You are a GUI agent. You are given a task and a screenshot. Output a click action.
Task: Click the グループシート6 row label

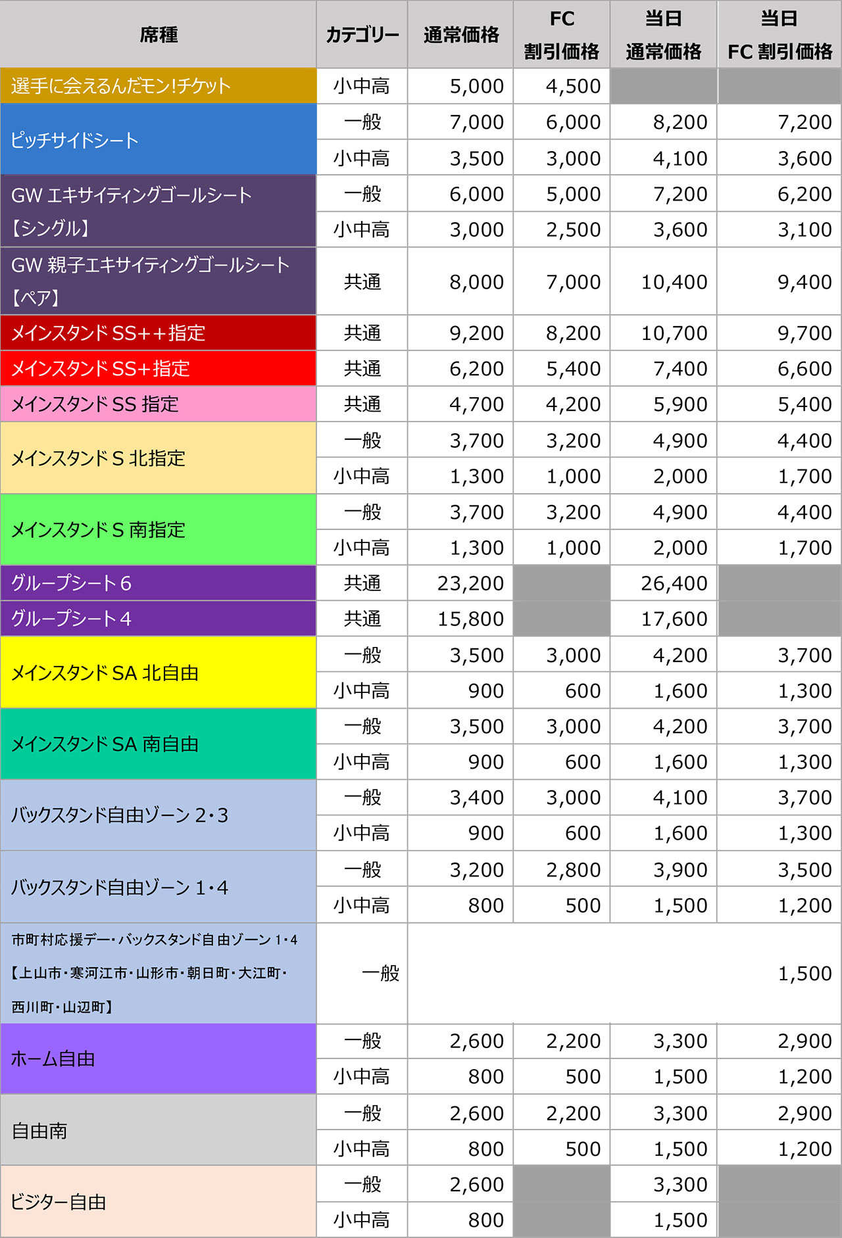[158, 583]
